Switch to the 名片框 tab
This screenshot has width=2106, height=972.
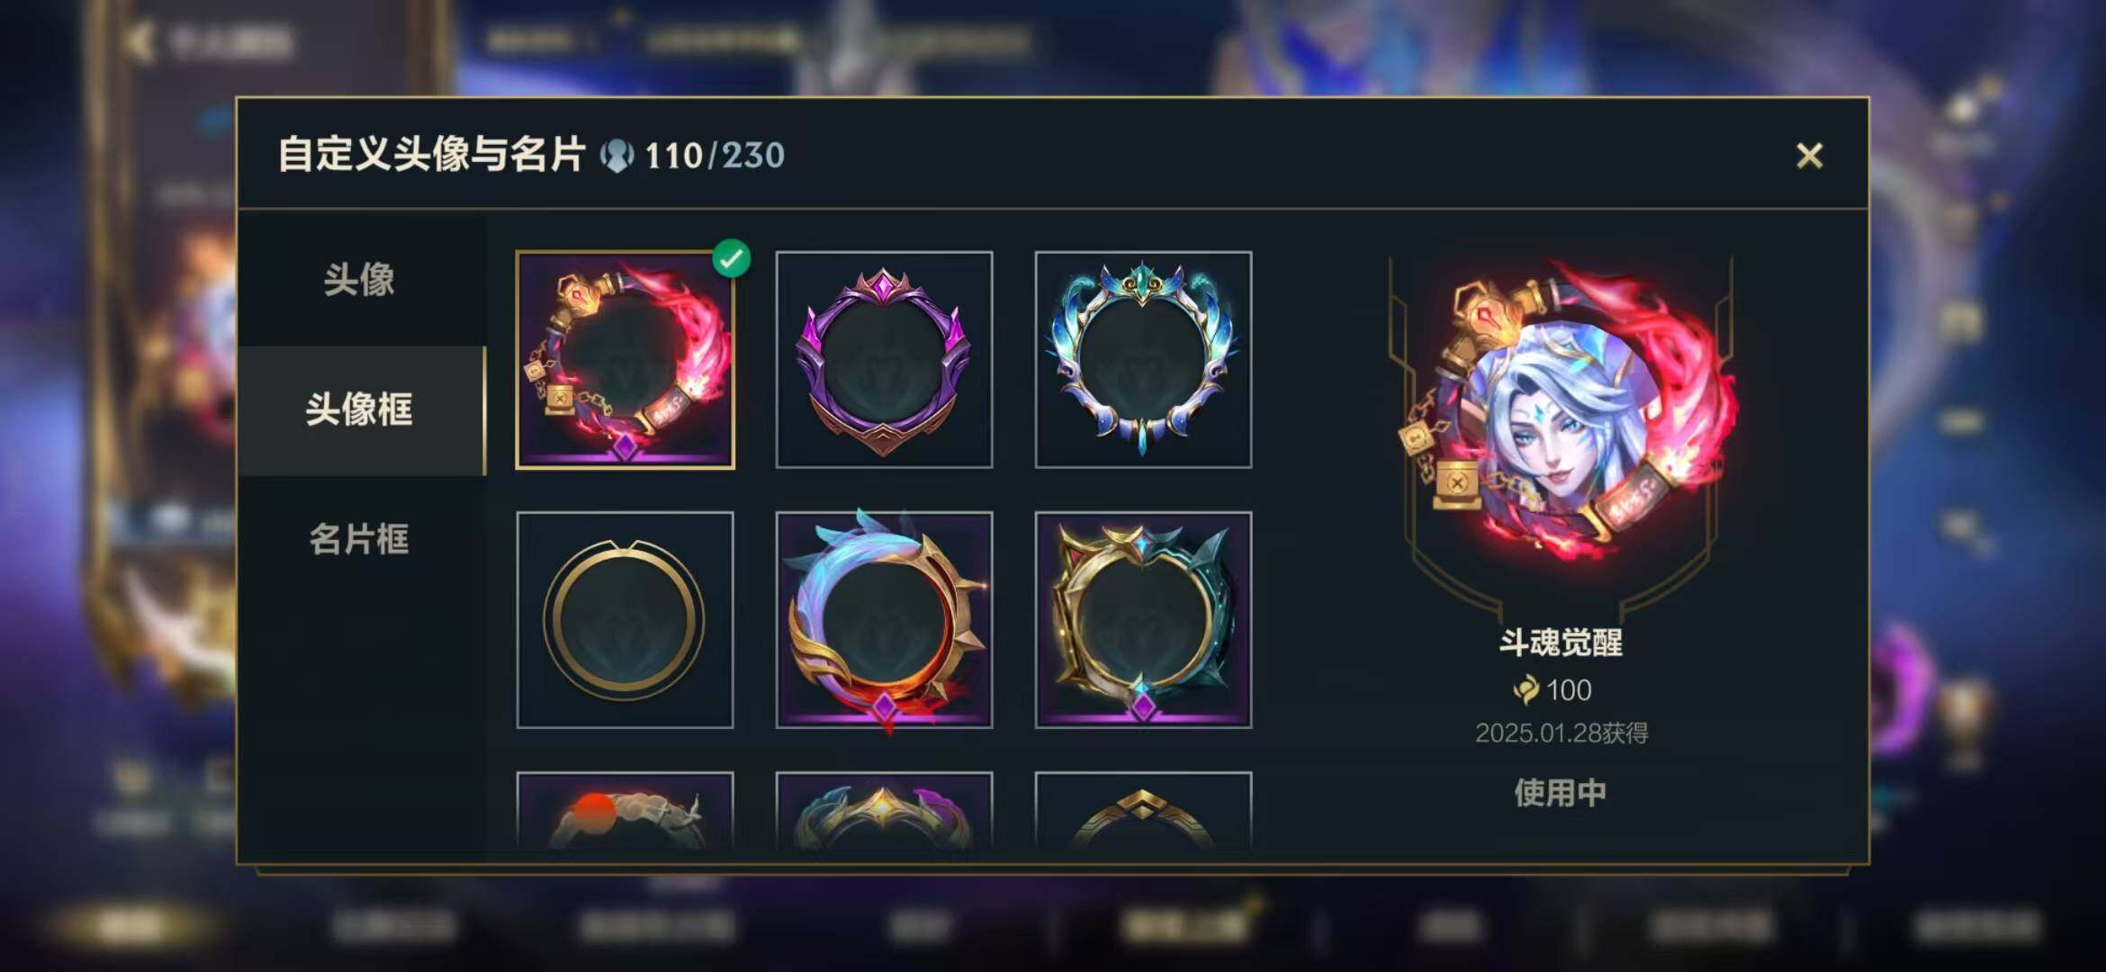[360, 540]
